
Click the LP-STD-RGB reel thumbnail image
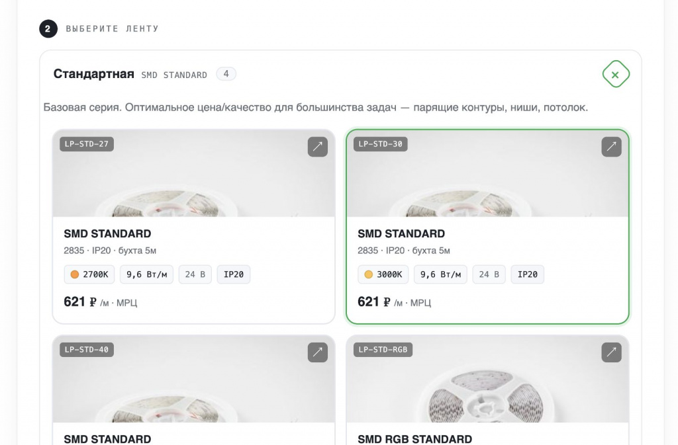click(x=488, y=379)
